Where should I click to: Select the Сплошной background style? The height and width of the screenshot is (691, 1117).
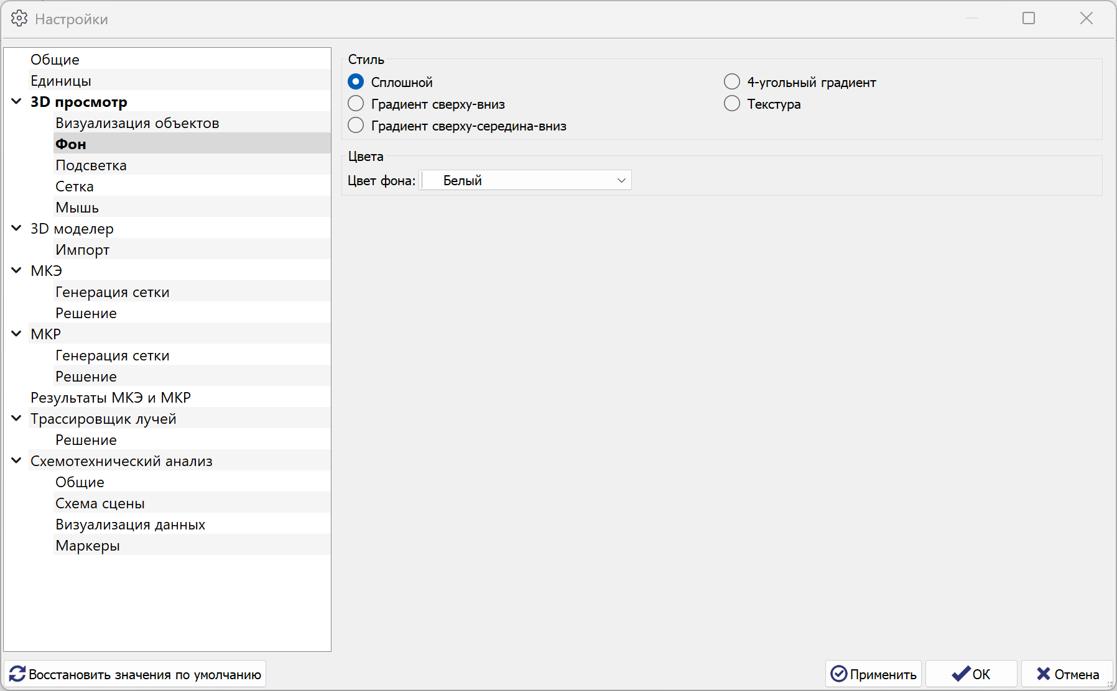point(356,82)
